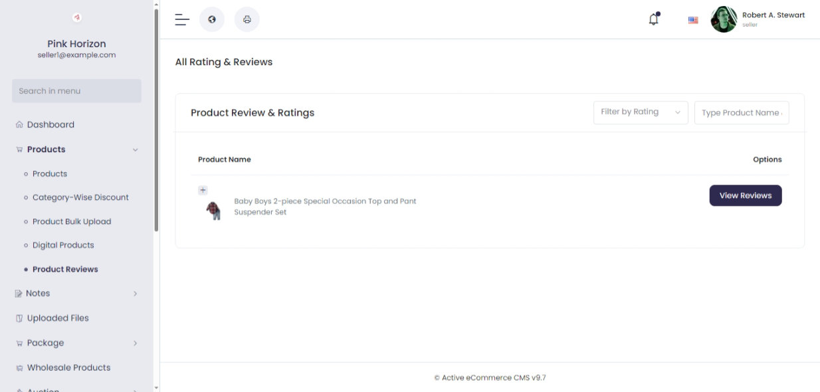This screenshot has width=820, height=392.
Task: Click the Products cart icon in sidebar
Action: click(19, 149)
